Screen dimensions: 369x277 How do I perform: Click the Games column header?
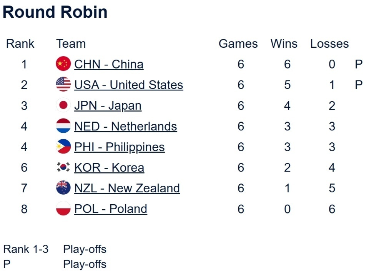click(x=238, y=43)
